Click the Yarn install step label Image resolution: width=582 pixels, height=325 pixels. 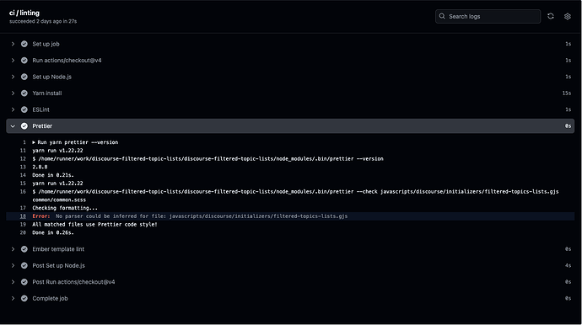(x=47, y=93)
